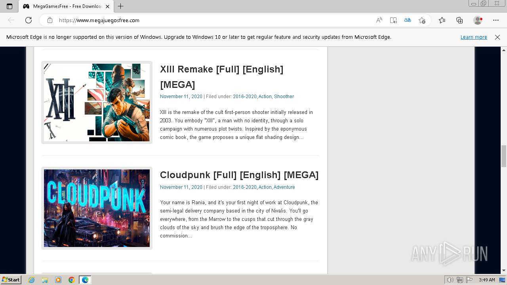Screen dimensions: 507x285
Task: Open Action category under Cloudpunk
Action: tap(265, 187)
